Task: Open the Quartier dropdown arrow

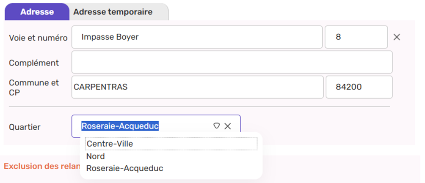Action: tap(216, 126)
